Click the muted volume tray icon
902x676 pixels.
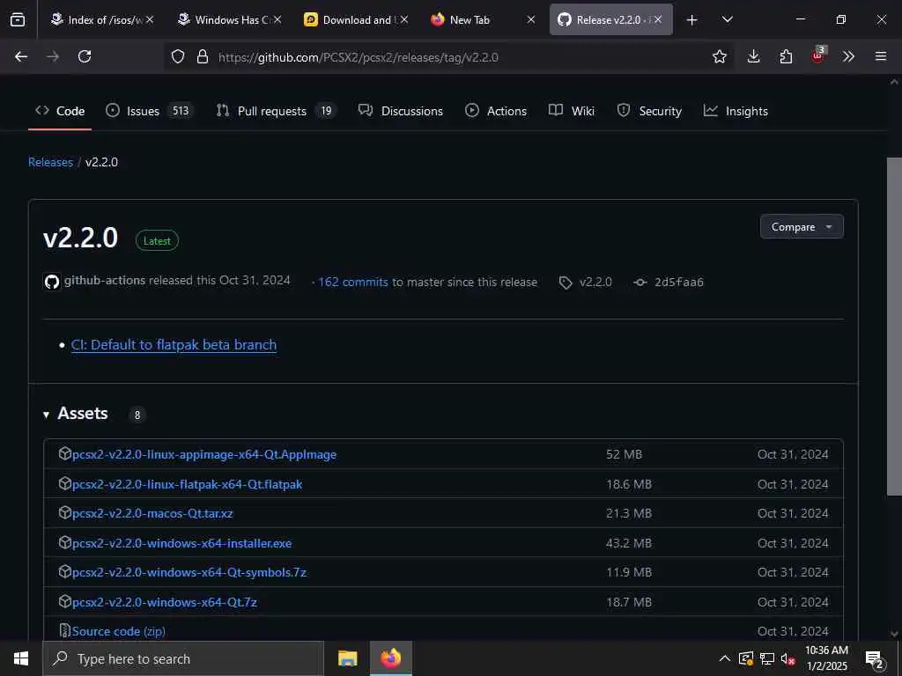[787, 658]
